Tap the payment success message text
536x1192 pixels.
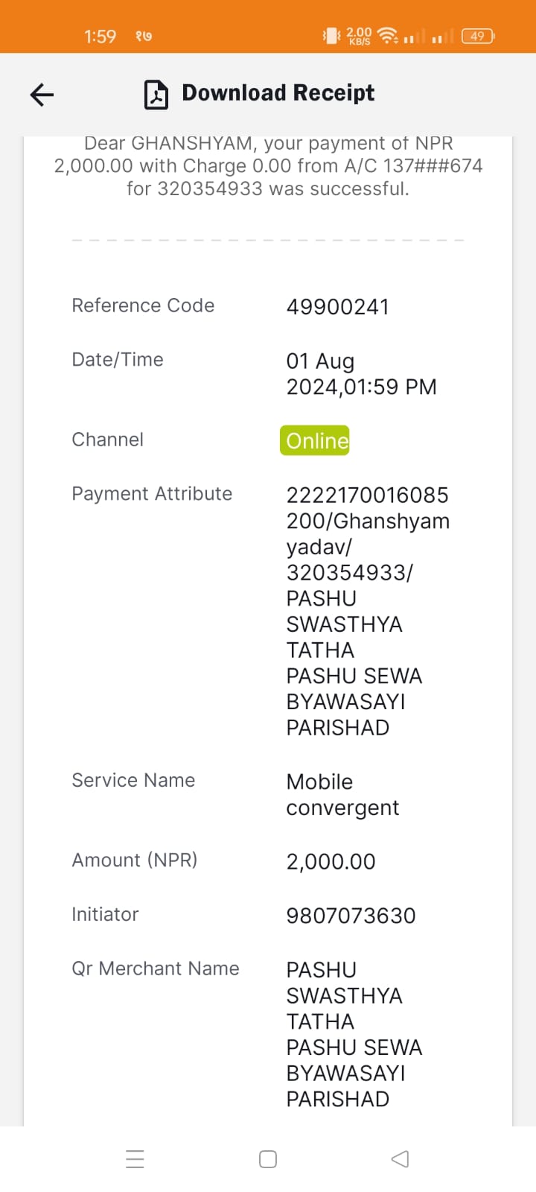click(x=268, y=167)
